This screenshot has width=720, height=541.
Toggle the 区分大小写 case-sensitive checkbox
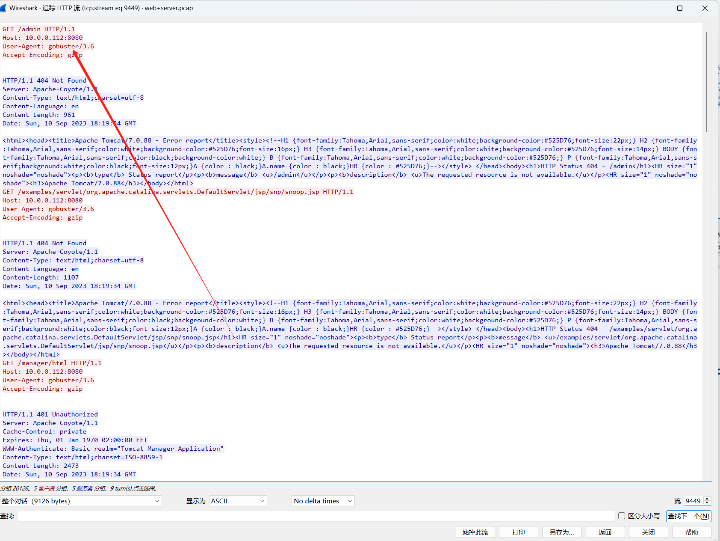pos(622,516)
